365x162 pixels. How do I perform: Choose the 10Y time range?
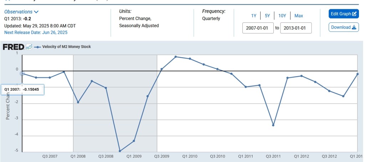click(282, 16)
